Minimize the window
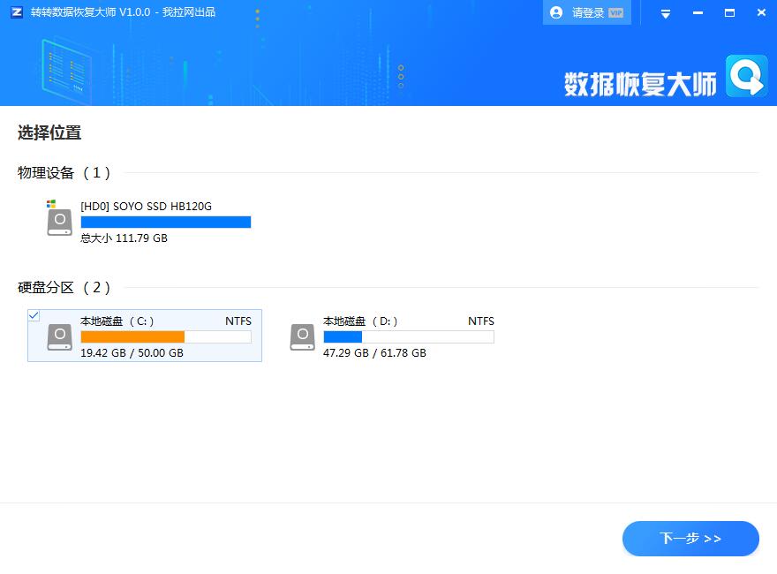The height and width of the screenshot is (574, 777). (698, 13)
